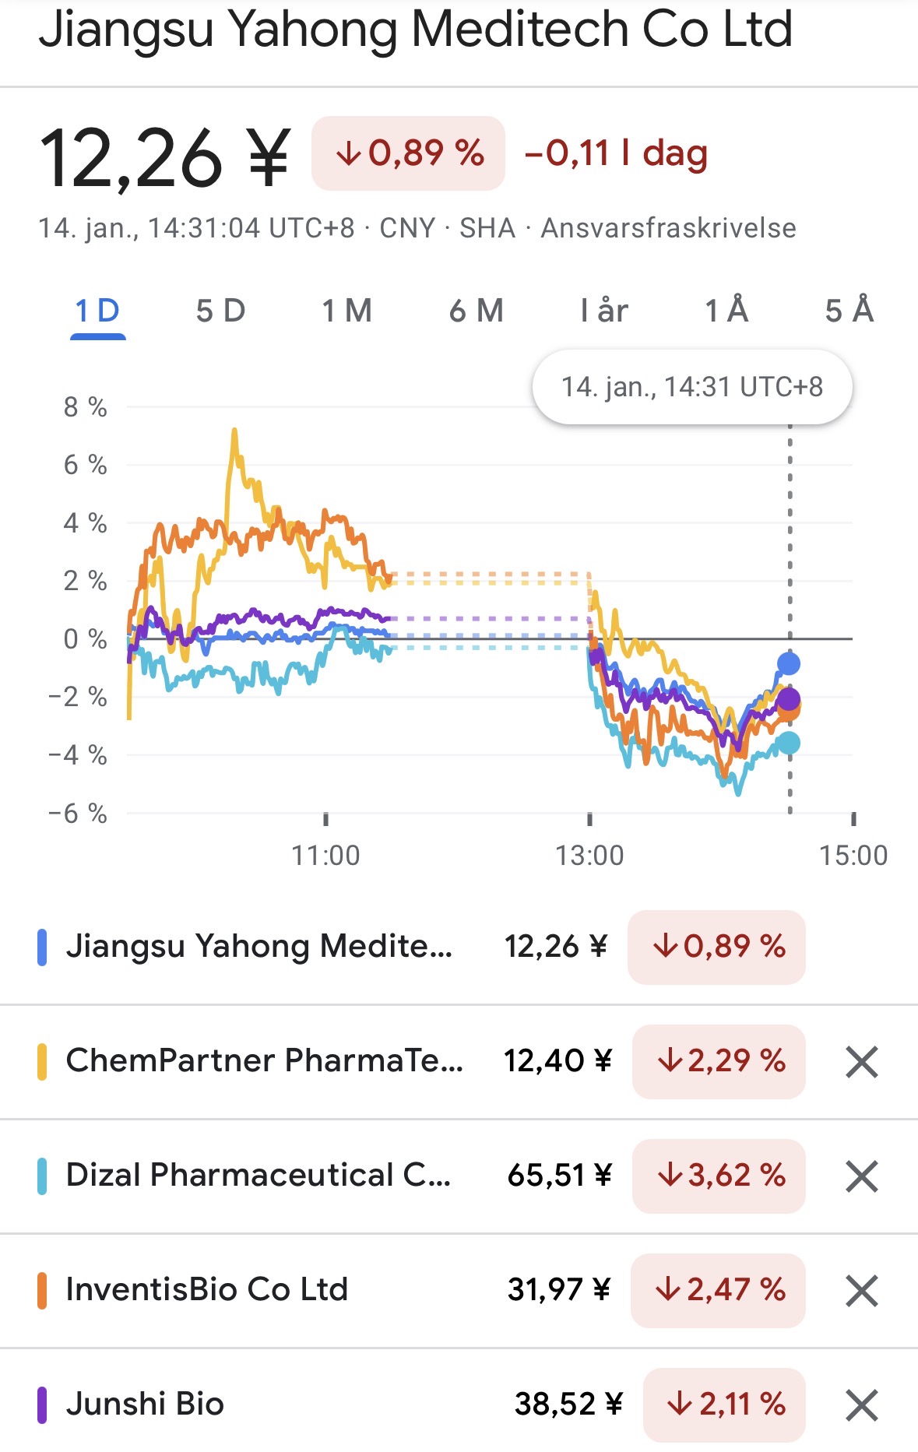
Task: Click the red 0,89 % change badge at top
Action: pos(408,153)
